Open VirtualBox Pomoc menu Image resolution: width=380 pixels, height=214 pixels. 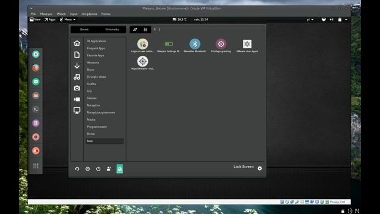[106, 14]
